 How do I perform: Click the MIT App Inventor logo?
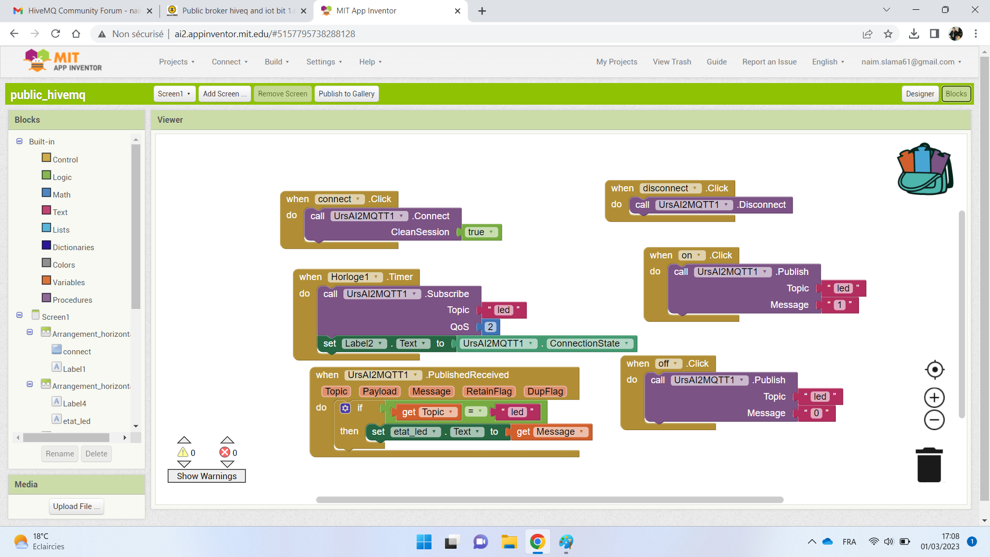[x=62, y=61]
